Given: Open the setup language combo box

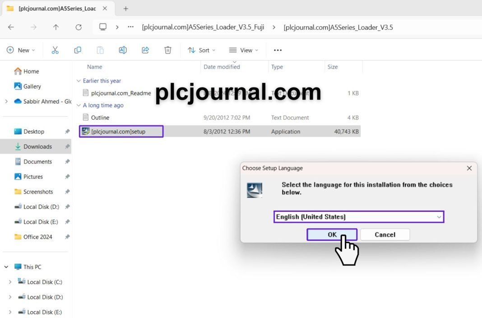Looking at the screenshot, I should coord(359,217).
